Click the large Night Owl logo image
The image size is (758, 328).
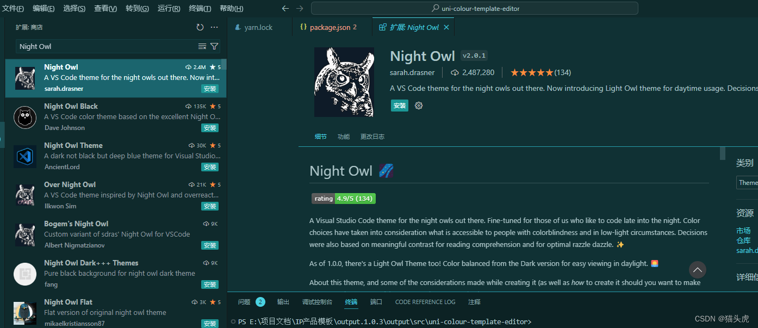coord(344,82)
